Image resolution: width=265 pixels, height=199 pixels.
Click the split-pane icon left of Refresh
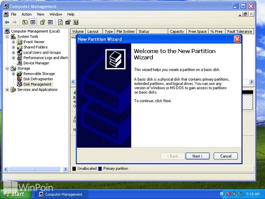(51, 22)
